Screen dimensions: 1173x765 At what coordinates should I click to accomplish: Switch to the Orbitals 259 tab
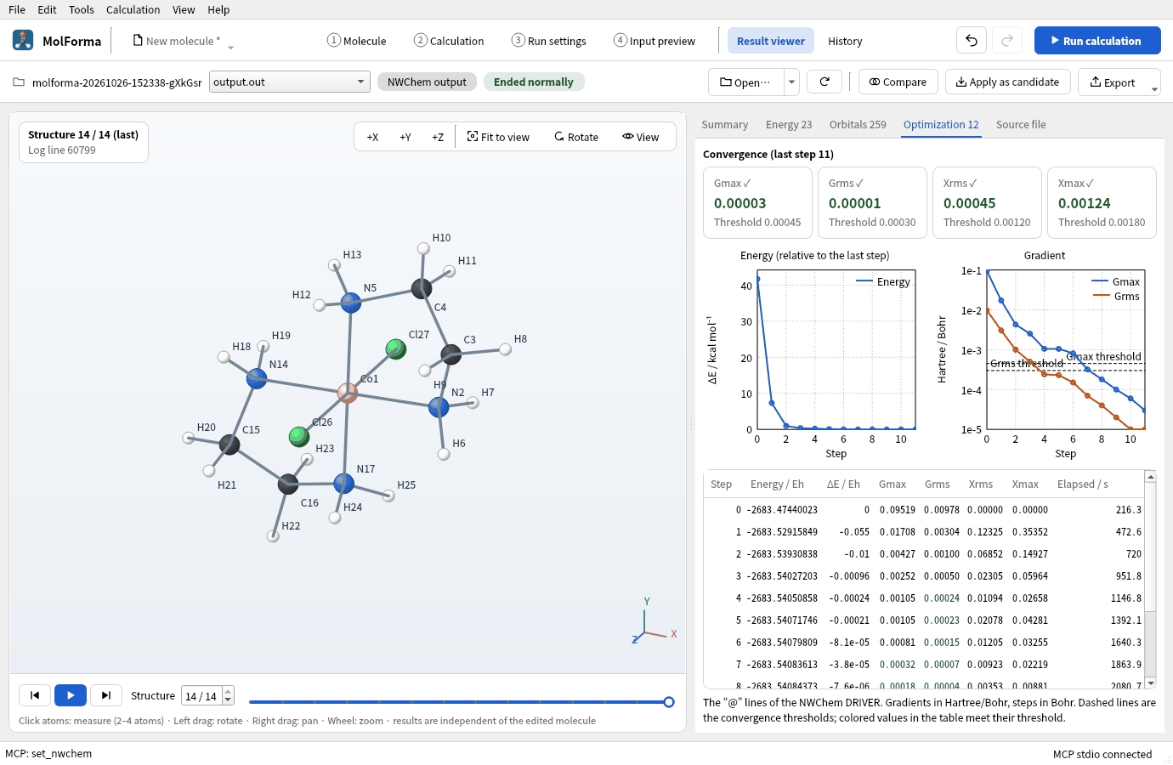858,124
